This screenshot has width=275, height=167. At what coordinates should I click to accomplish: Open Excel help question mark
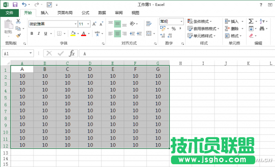point(261,5)
